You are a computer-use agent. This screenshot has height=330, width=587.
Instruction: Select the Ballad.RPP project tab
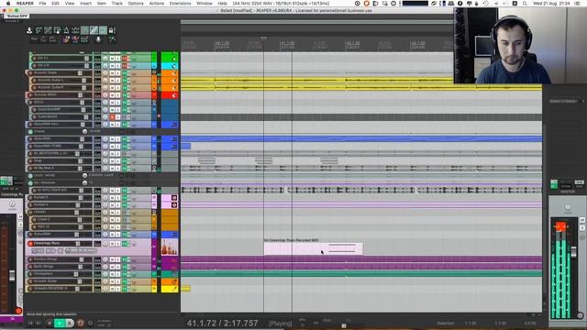point(16,16)
